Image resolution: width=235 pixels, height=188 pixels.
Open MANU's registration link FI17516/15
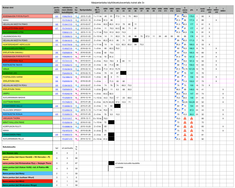coord(67,20)
